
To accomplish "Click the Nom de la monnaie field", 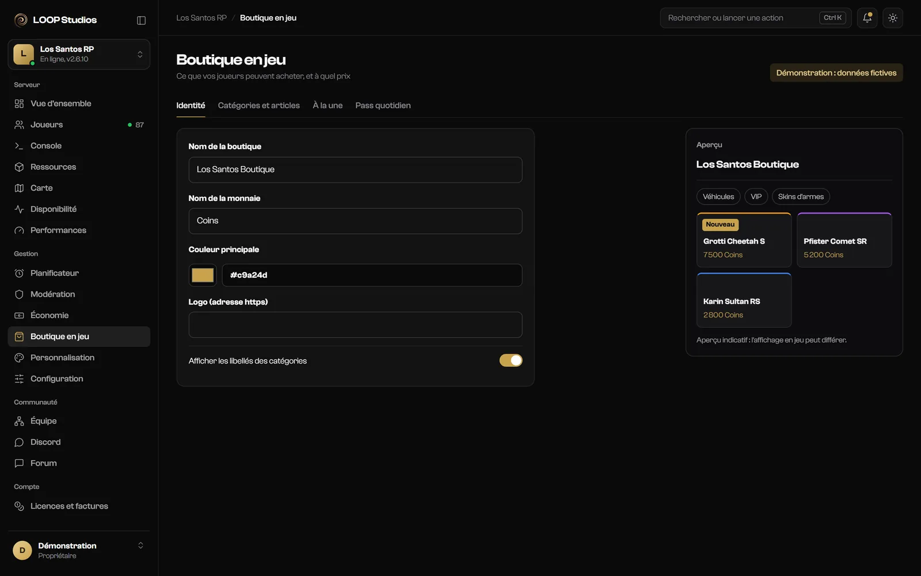I will pyautogui.click(x=355, y=221).
